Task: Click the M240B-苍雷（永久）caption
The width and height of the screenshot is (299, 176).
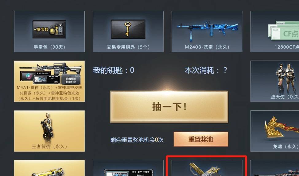Action: 207,47
